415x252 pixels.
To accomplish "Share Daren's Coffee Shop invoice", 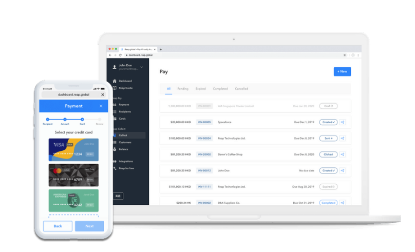I will tap(343, 154).
